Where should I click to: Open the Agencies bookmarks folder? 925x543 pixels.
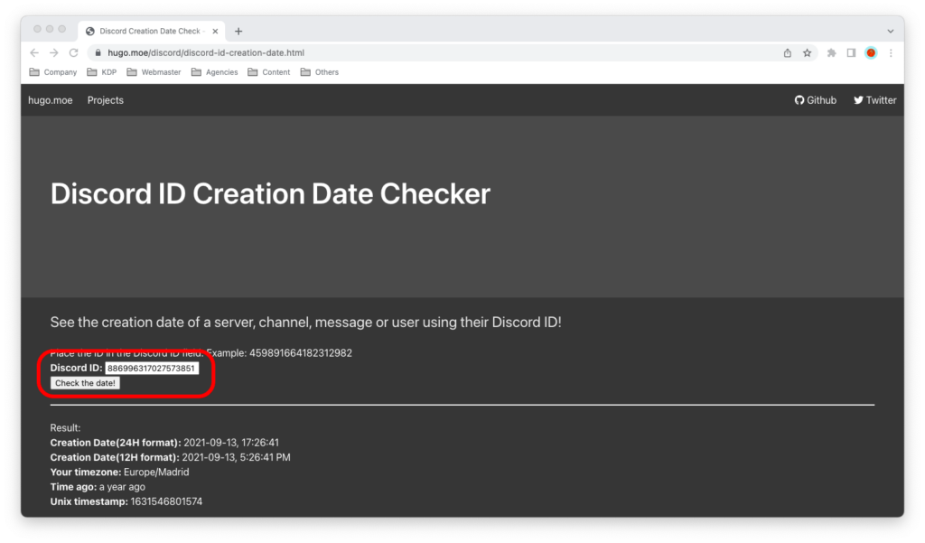[x=215, y=72]
